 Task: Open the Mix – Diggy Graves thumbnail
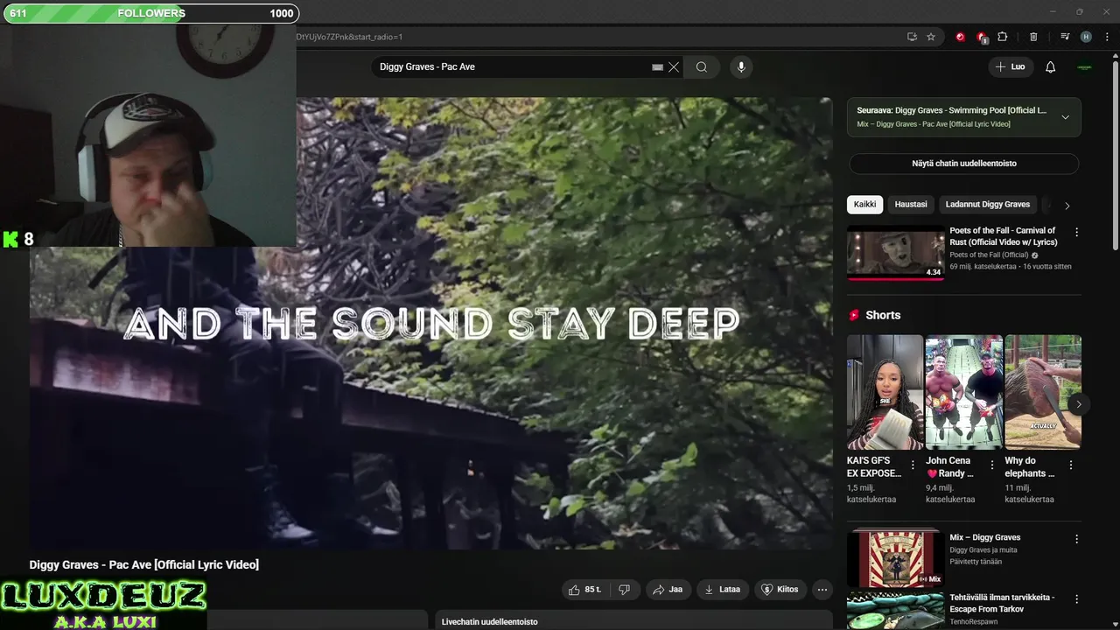click(895, 558)
